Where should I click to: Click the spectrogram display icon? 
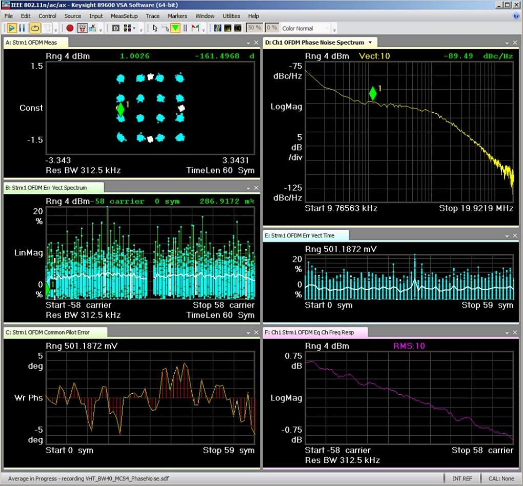pyautogui.click(x=217, y=28)
